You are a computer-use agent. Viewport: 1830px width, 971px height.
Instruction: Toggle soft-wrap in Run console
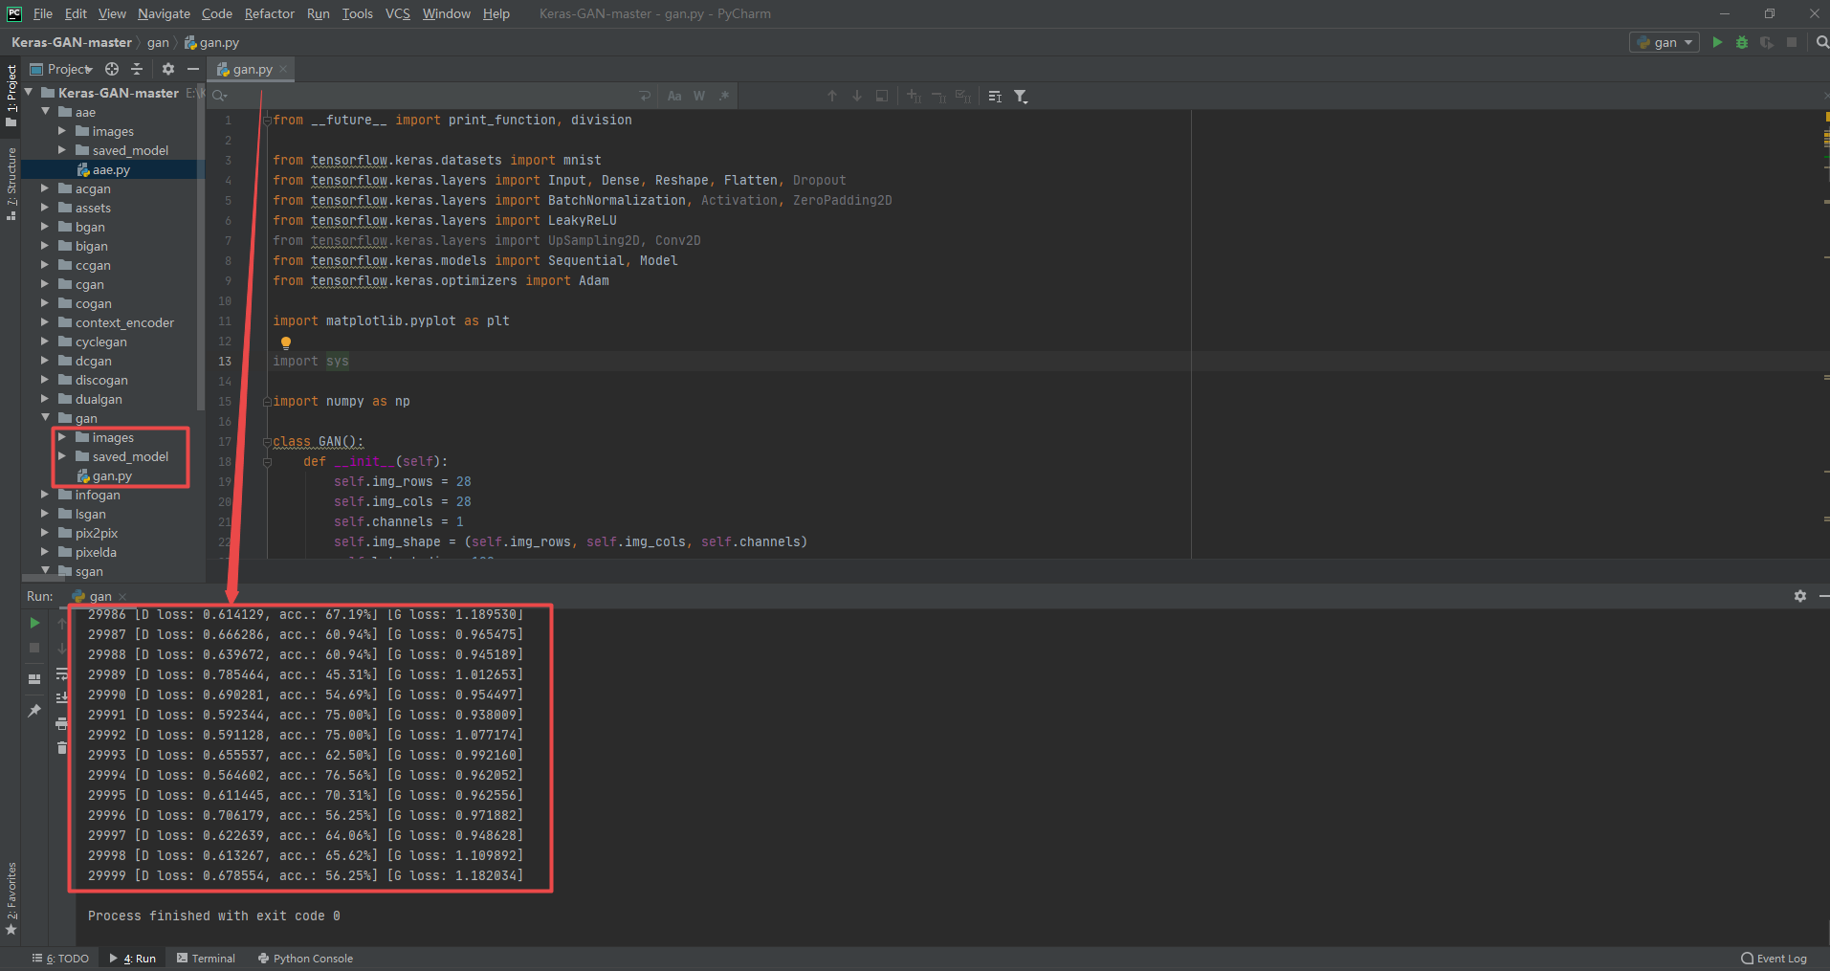[62, 673]
